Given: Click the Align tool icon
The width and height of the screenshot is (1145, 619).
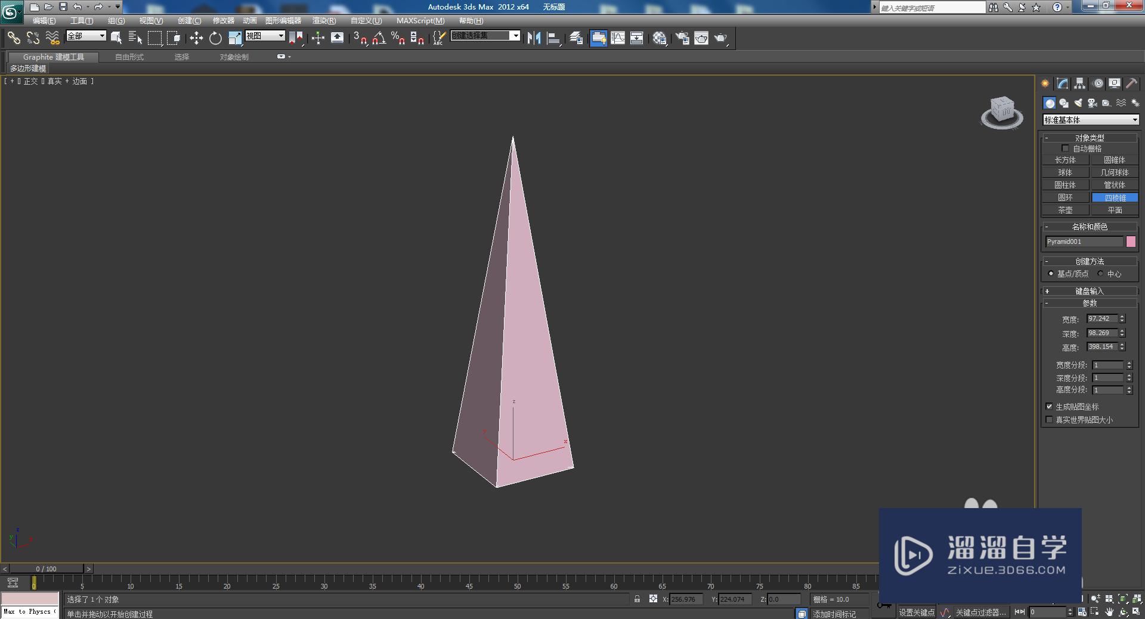Looking at the screenshot, I should point(553,38).
